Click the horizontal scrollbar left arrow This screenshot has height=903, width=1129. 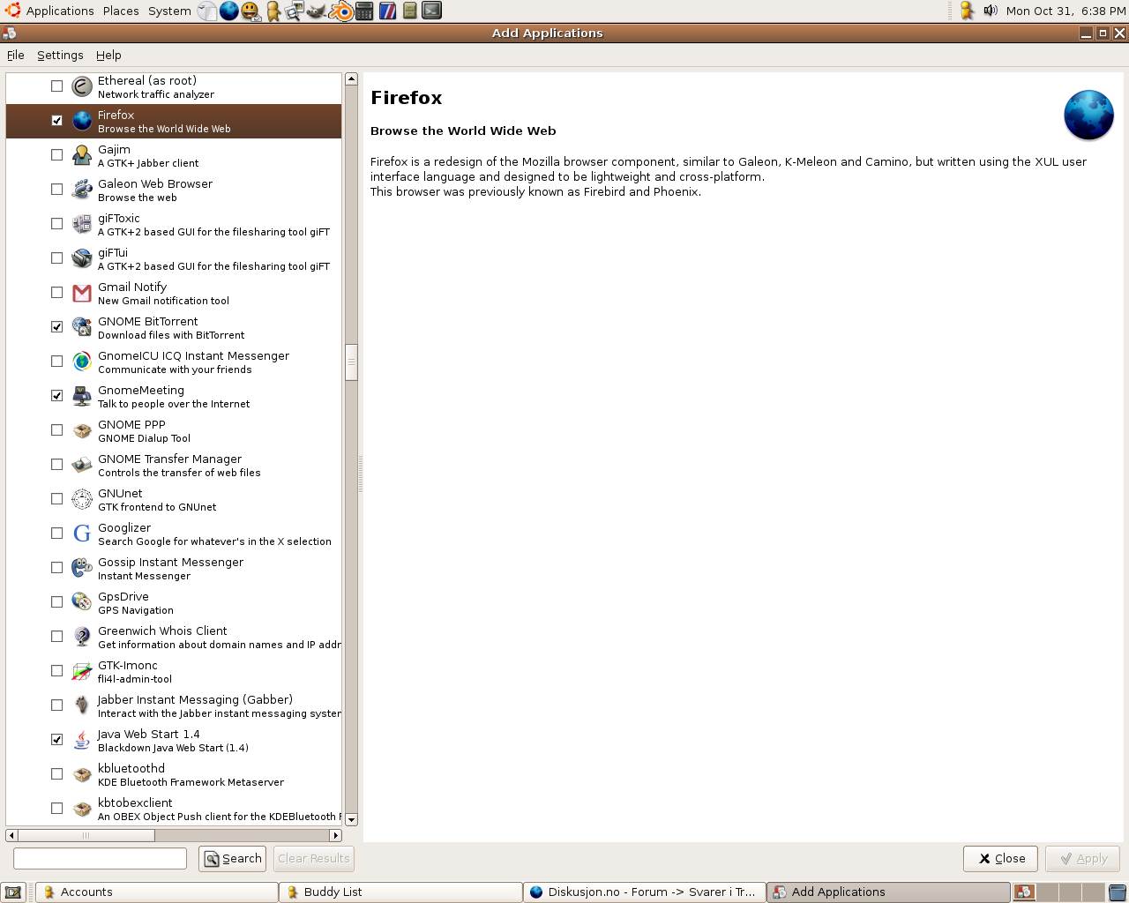11,835
